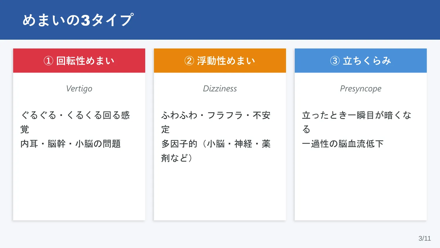The image size is (440, 248).
Task: Click the 一過性の脳血流低下 line
Action: point(343,144)
